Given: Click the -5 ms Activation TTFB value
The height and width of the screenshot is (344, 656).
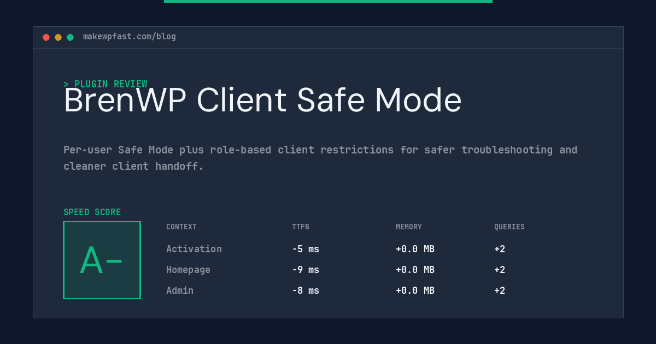Looking at the screenshot, I should click(x=306, y=249).
